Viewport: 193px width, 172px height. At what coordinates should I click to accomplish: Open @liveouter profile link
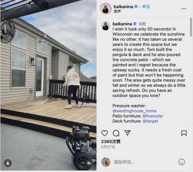(x=152, y=116)
